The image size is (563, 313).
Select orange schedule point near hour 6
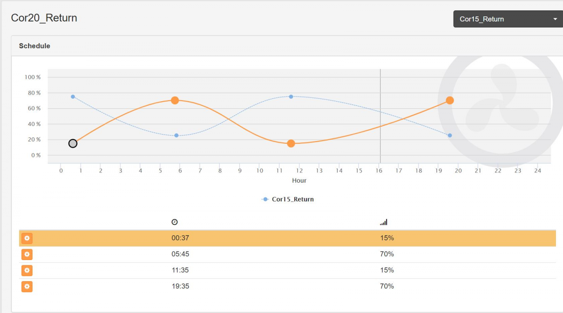(175, 100)
